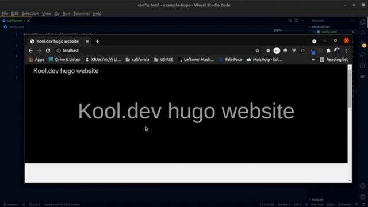Open the Explorer panel's more options
The height and width of the screenshot is (207, 368).
pyautogui.click(x=352, y=21)
